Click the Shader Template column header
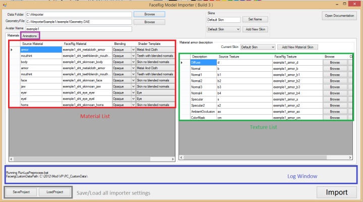 155,43
